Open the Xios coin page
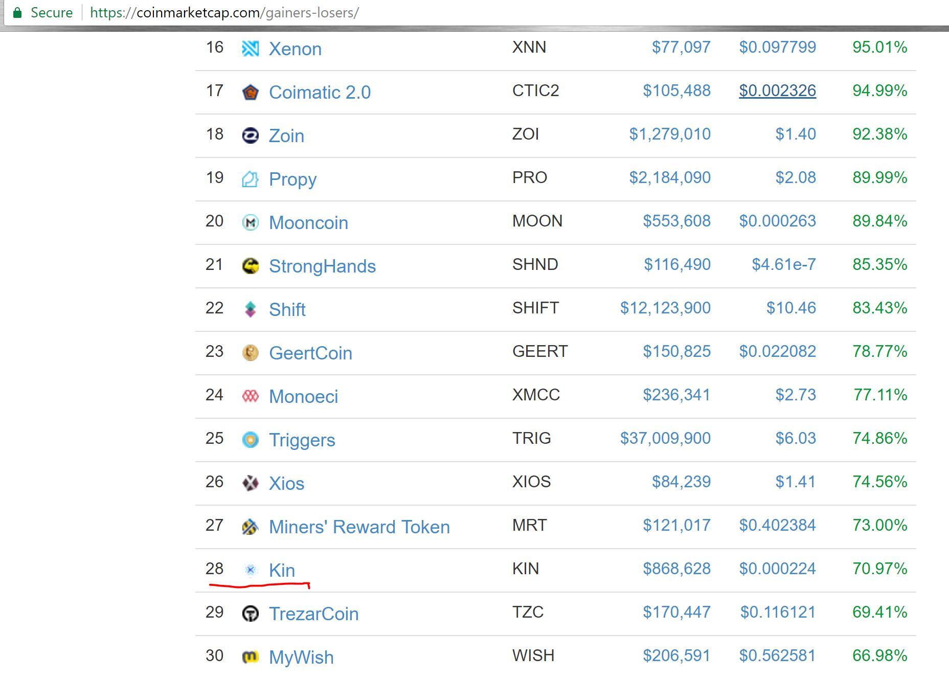The width and height of the screenshot is (949, 679). coord(286,483)
